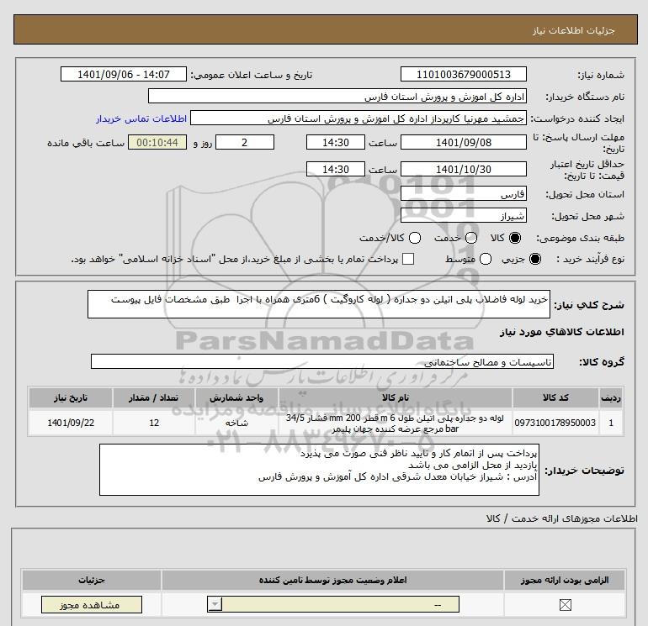Click the remaining days field showing 2
Screen dimensions: 648x626
click(x=245, y=142)
